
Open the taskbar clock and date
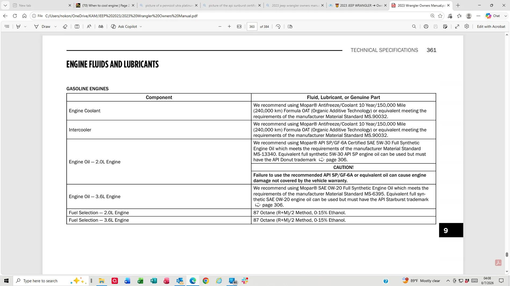pos(487,281)
